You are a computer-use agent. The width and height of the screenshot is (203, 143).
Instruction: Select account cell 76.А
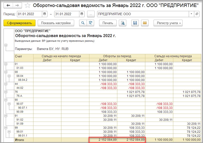coord(24,96)
